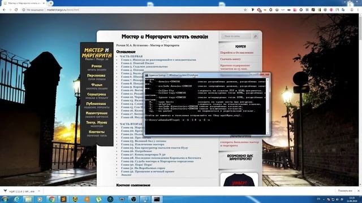Viewport: 362px width, 203px height.
Task: Click the site search magnifier icon
Action: [x=255, y=36]
